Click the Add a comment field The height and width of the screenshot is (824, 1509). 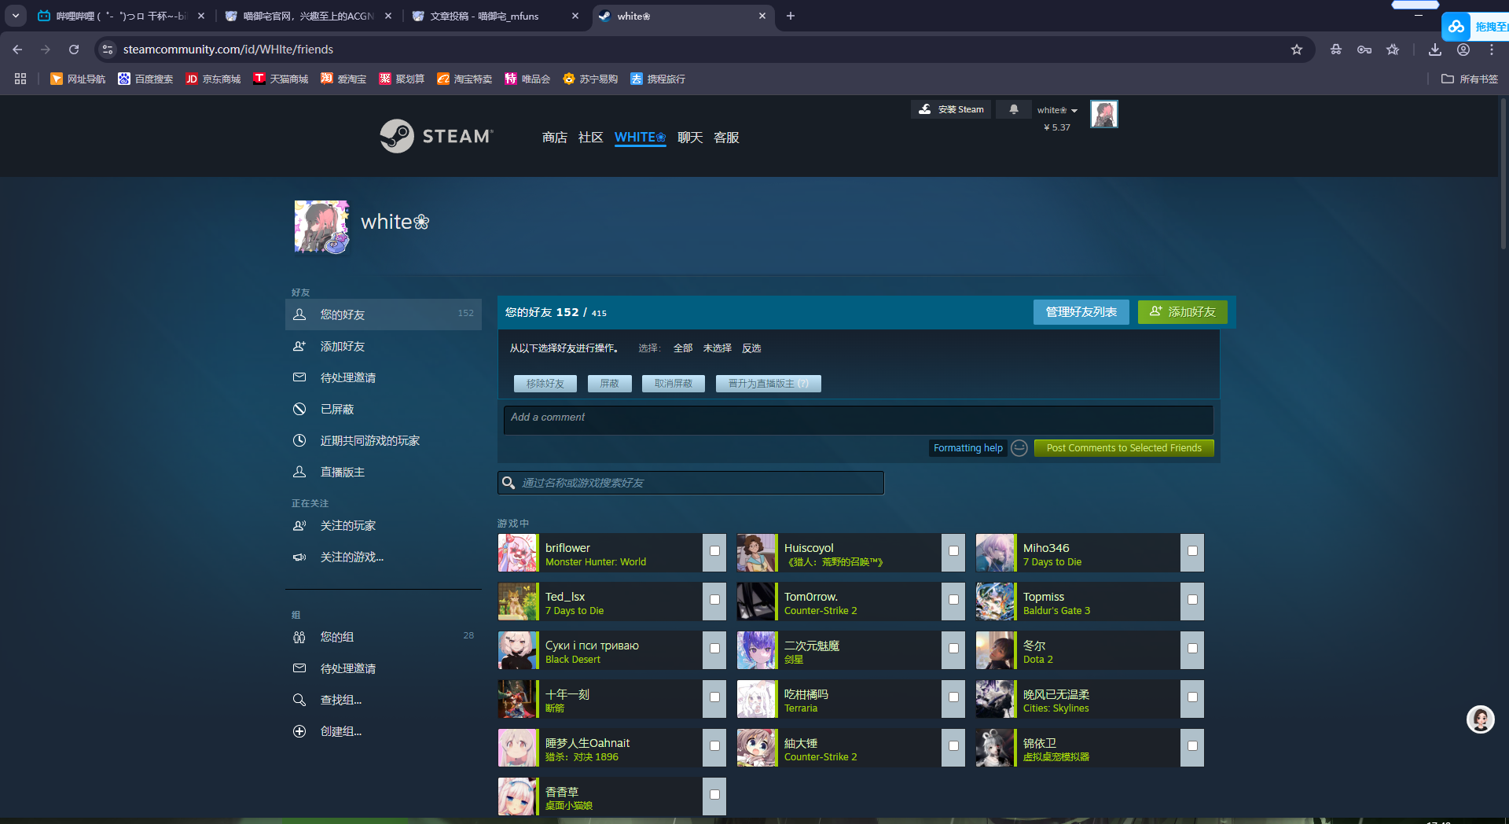tap(858, 420)
